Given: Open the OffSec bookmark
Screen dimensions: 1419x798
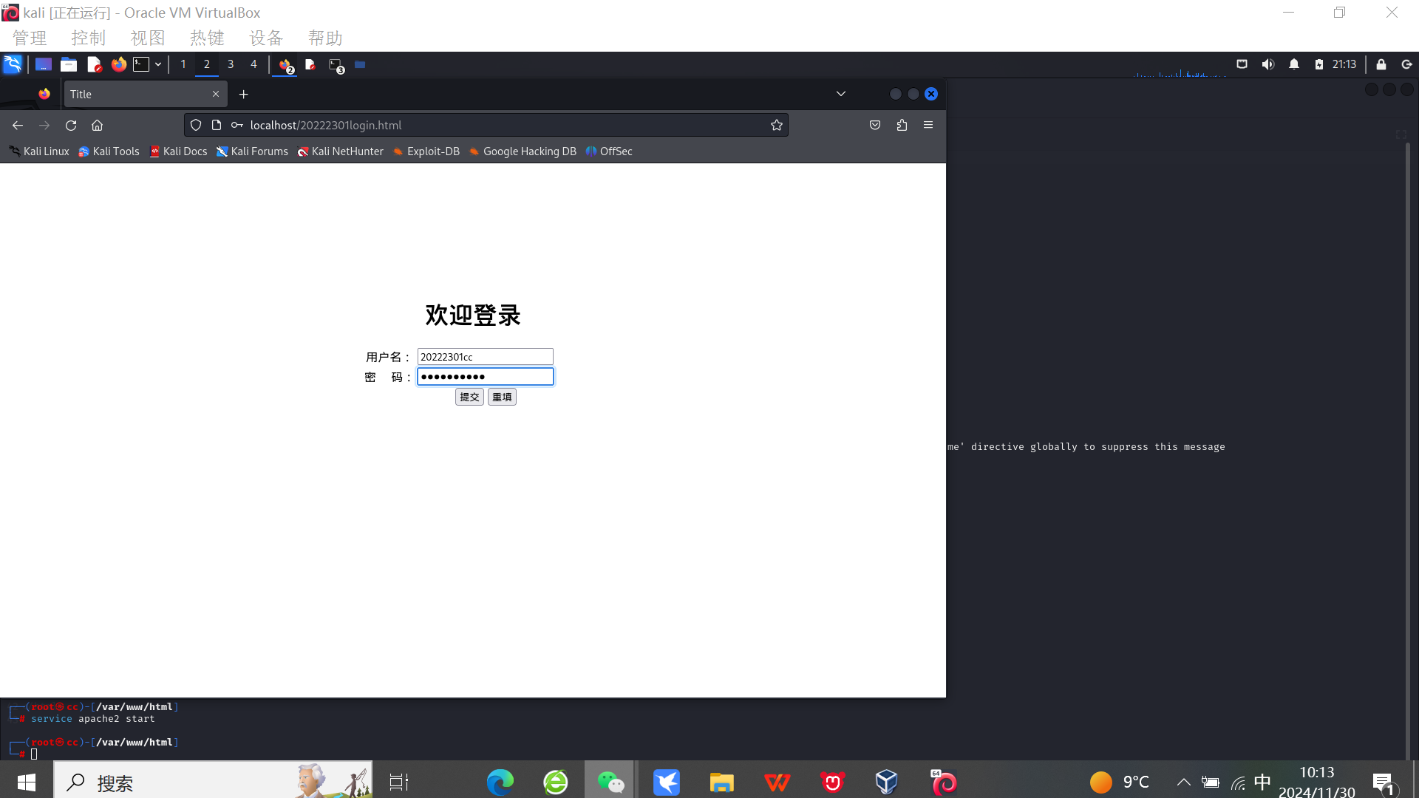Looking at the screenshot, I should click(x=609, y=151).
